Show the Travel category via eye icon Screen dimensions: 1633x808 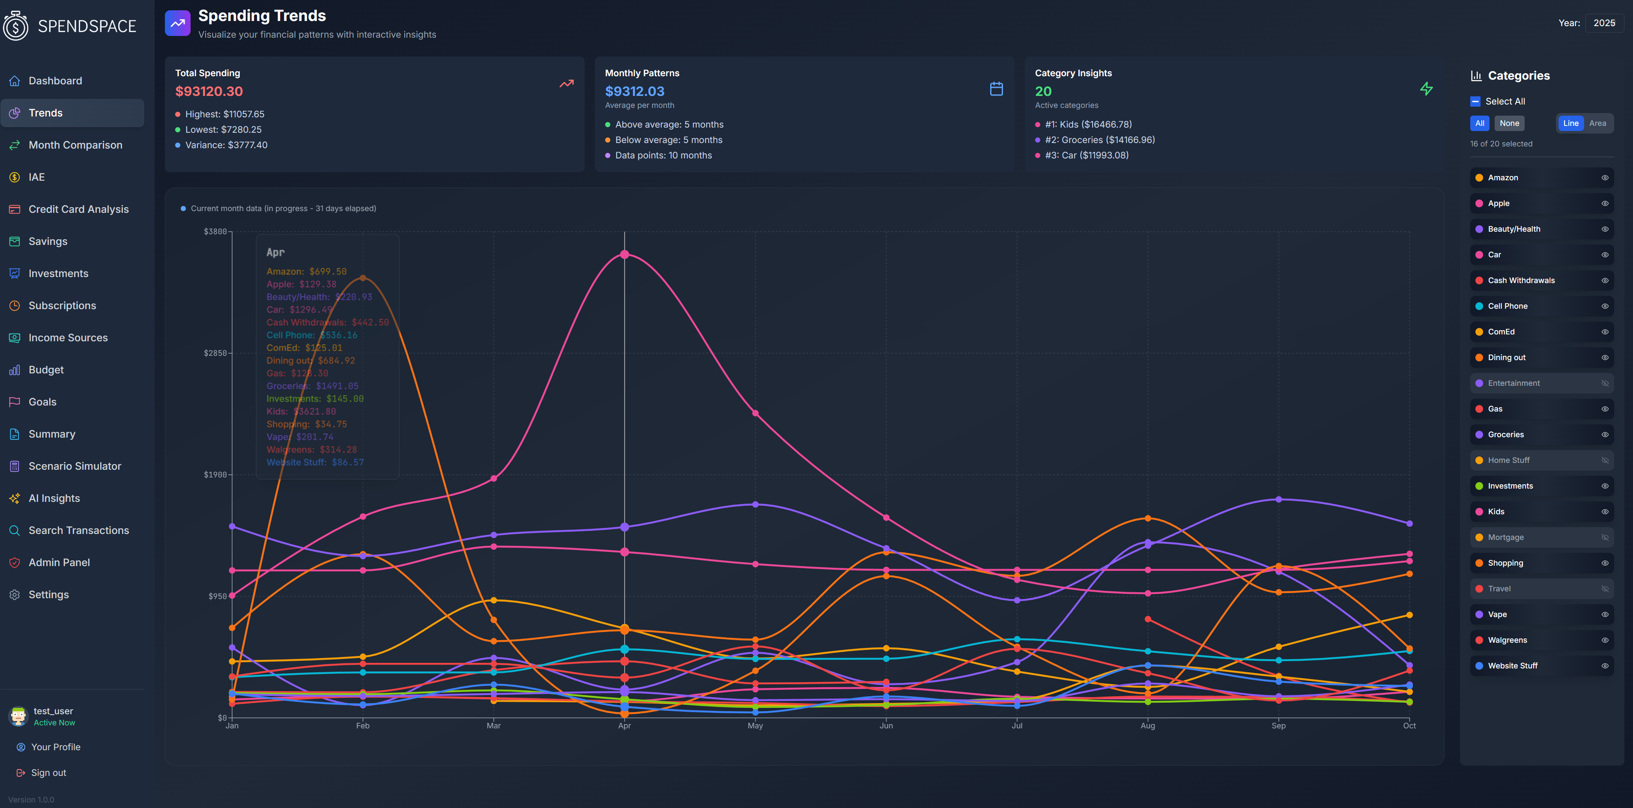[1604, 589]
